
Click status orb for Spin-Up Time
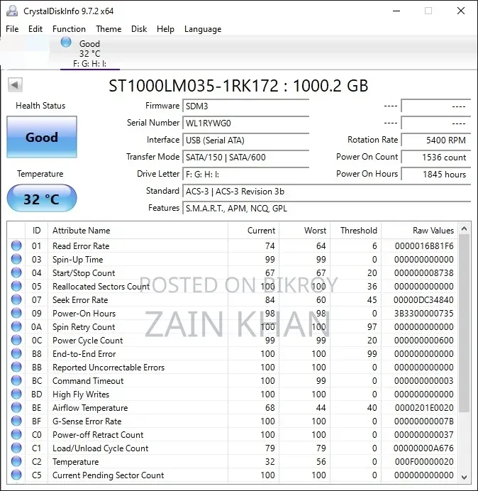click(16, 259)
